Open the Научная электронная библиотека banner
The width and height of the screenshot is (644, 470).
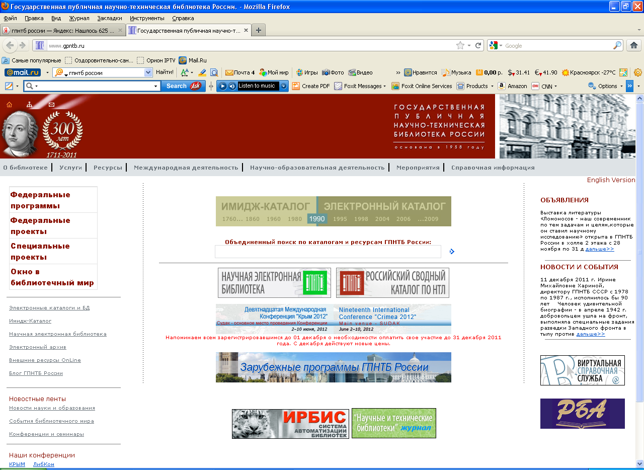tap(274, 283)
